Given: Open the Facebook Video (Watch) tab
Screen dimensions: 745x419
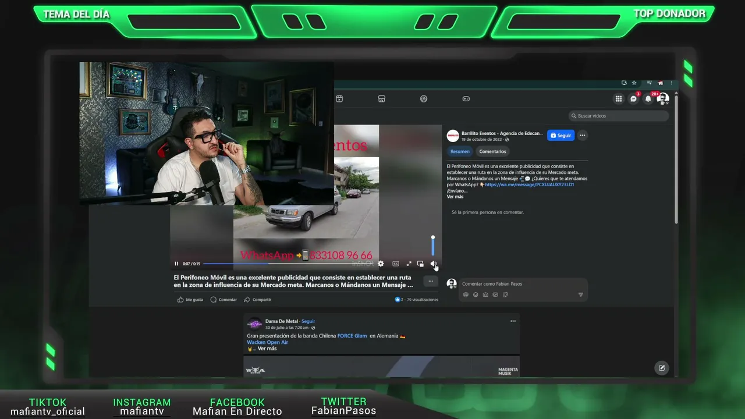Looking at the screenshot, I should click(339, 99).
